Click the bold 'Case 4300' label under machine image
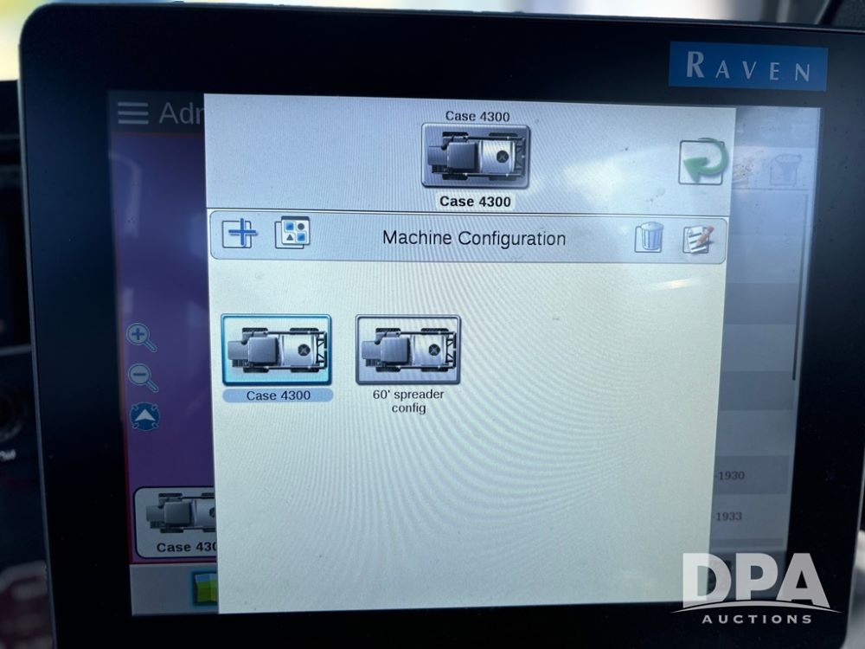Screen dimensions: 865x649 click(475, 202)
